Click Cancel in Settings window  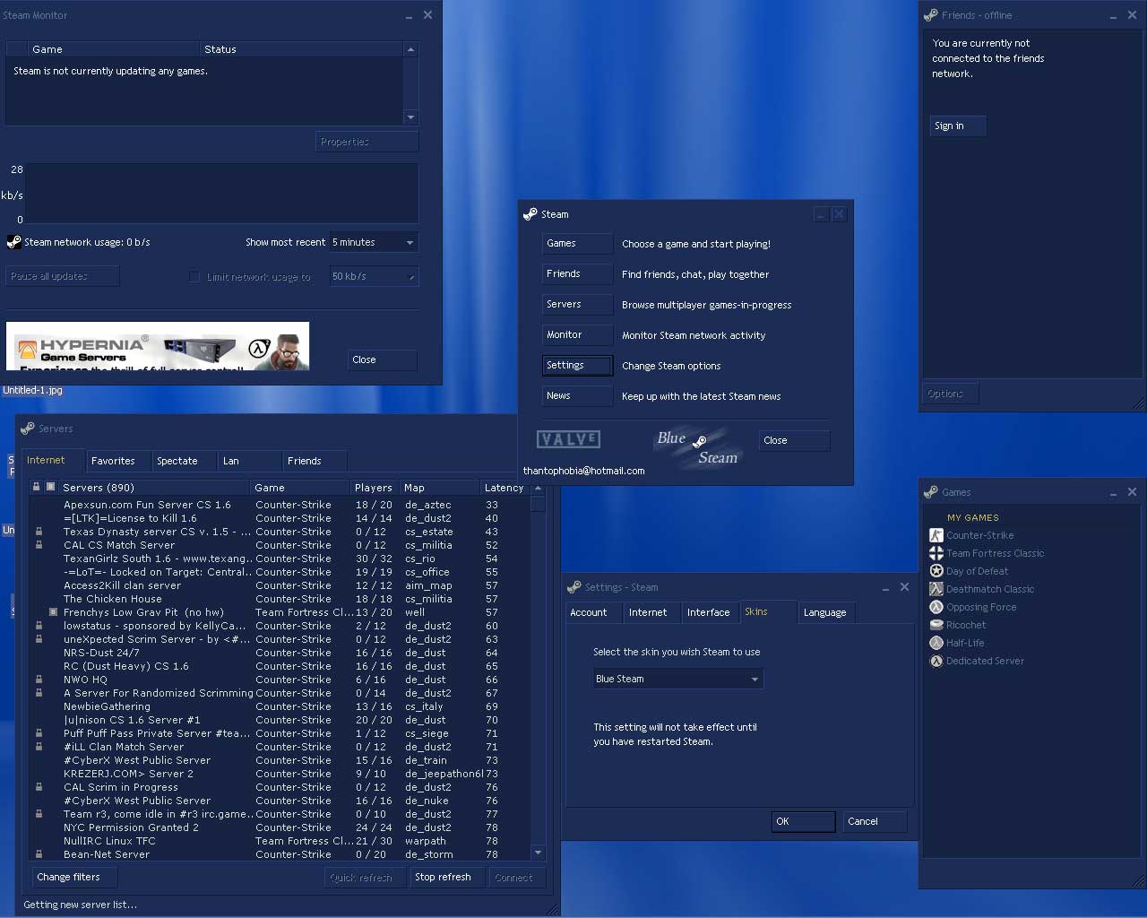[875, 821]
